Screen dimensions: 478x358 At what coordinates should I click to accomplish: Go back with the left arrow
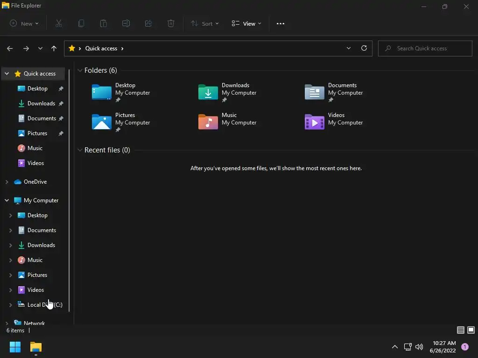click(x=10, y=48)
